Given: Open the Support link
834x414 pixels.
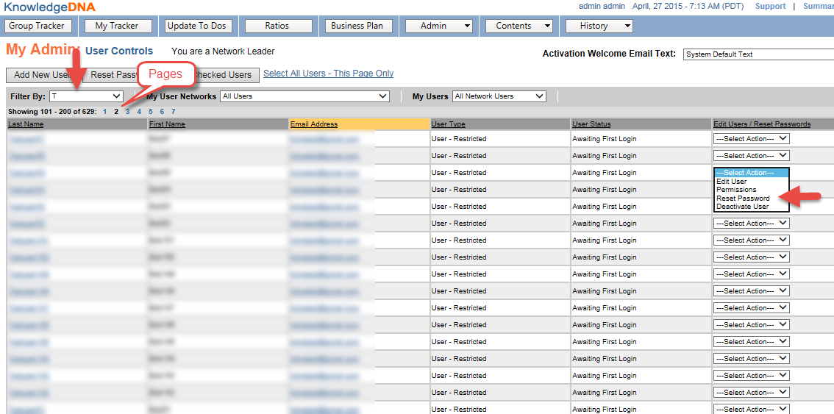Looking at the screenshot, I should coord(770,6).
